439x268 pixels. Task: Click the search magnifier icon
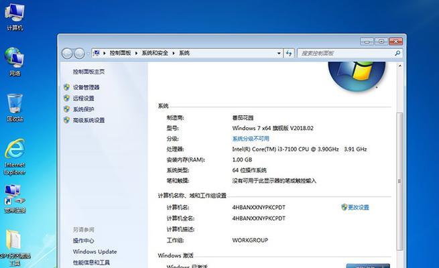pyautogui.click(x=397, y=53)
